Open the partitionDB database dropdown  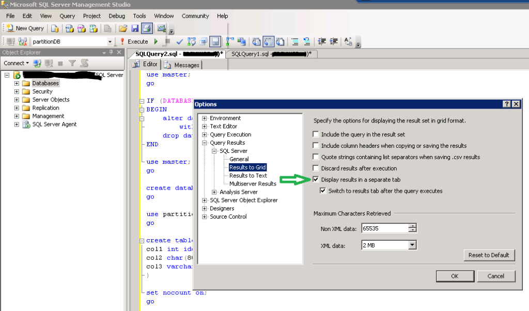[x=110, y=41]
